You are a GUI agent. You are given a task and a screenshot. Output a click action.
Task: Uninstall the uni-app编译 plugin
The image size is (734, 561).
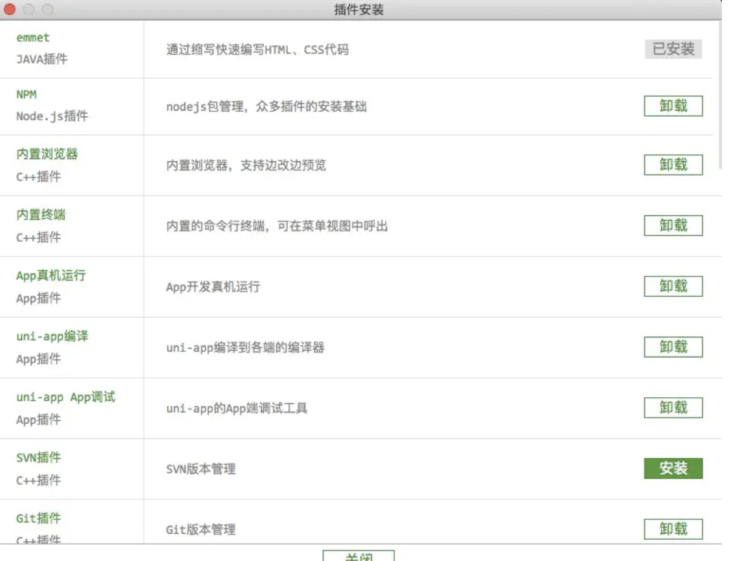tap(673, 347)
